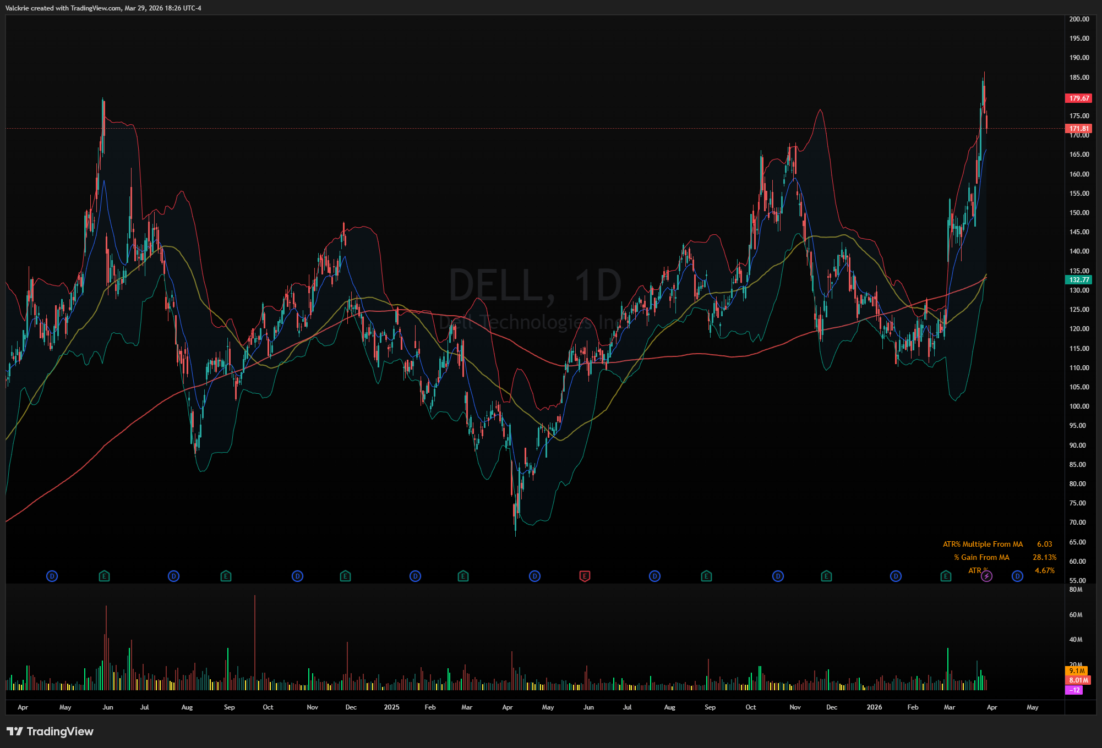
Task: Click the orange 9.1M volume label
Action: tap(1077, 671)
